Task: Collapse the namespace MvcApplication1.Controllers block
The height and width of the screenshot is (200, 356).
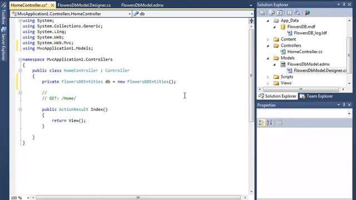Action: pos(20,59)
